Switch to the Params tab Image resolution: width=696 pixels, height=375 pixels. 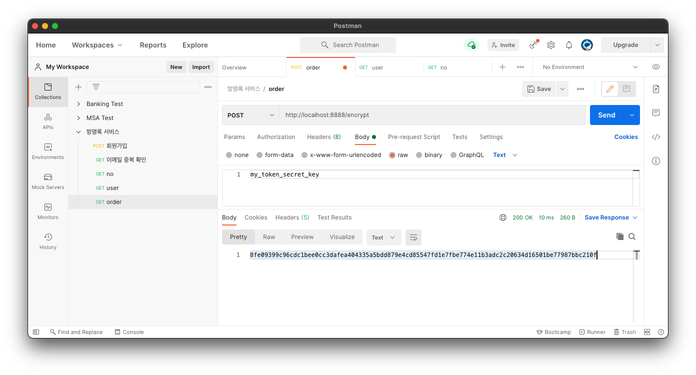[234, 137]
